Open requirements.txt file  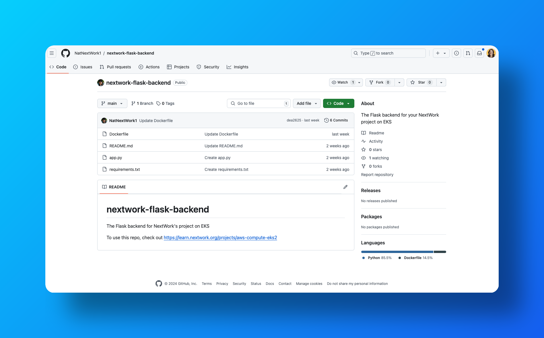(x=125, y=169)
